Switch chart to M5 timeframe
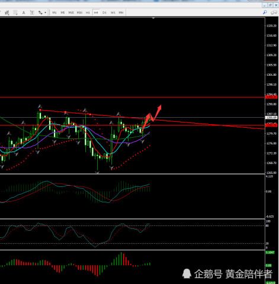Viewport: 279px width, 284px height. [63, 12]
